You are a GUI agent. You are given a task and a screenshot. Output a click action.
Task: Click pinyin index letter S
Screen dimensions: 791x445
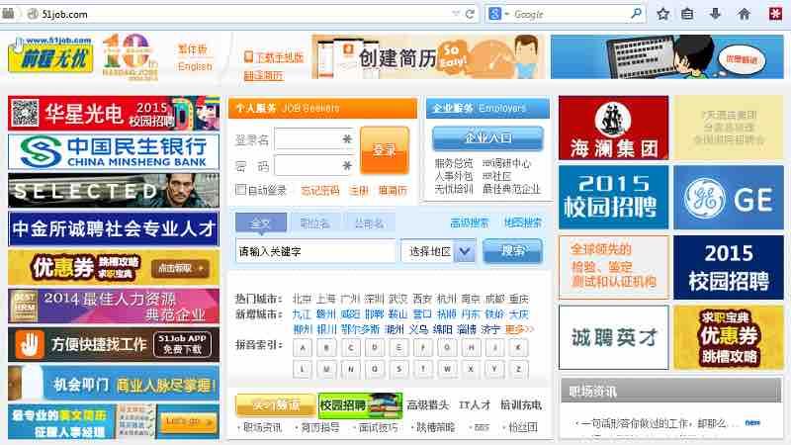(398, 369)
